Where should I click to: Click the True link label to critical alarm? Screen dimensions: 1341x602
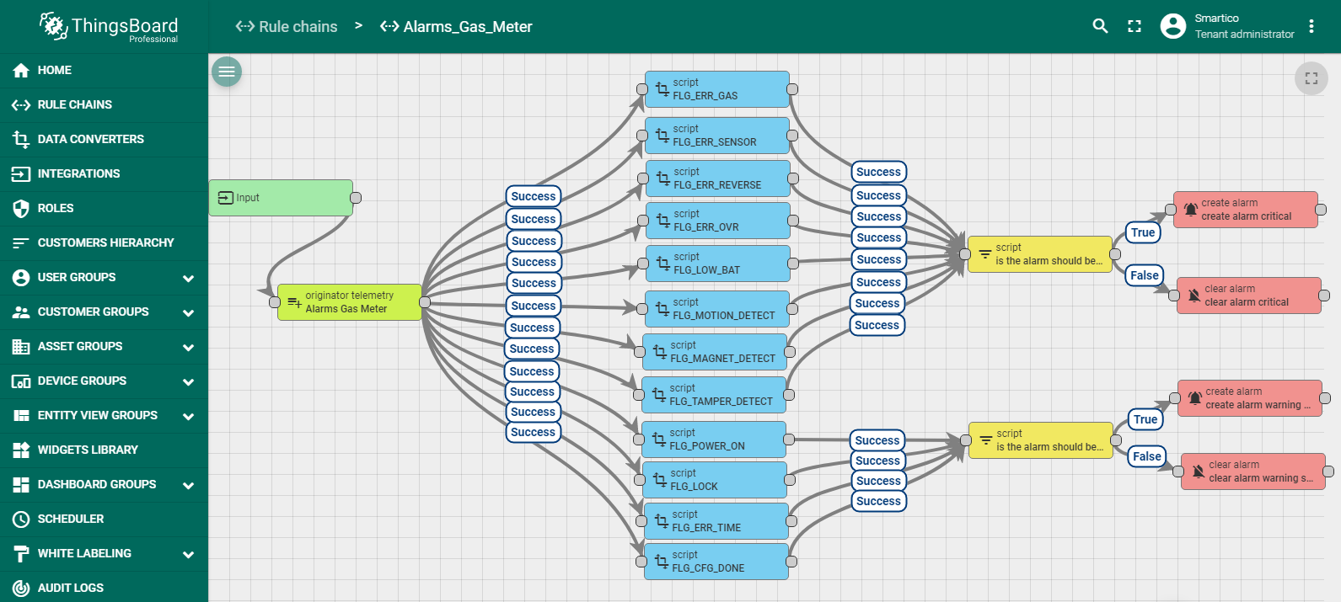click(x=1143, y=232)
